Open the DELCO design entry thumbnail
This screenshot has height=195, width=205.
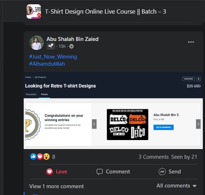pyautogui.click(x=127, y=125)
